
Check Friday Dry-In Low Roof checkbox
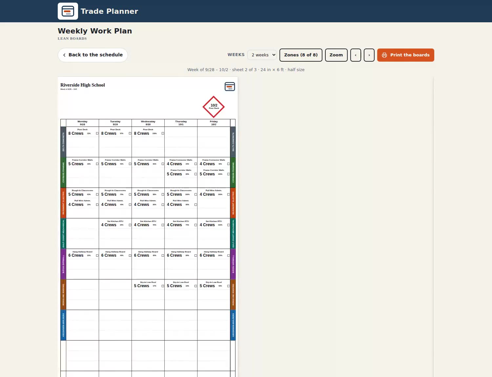228,286
